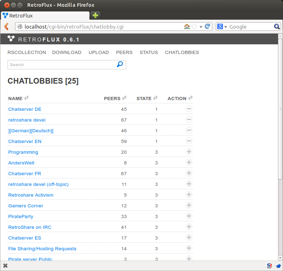Open the Chatserver FR lobby link
283x271 pixels.
click(25, 173)
